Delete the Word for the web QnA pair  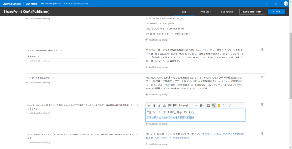(262, 104)
